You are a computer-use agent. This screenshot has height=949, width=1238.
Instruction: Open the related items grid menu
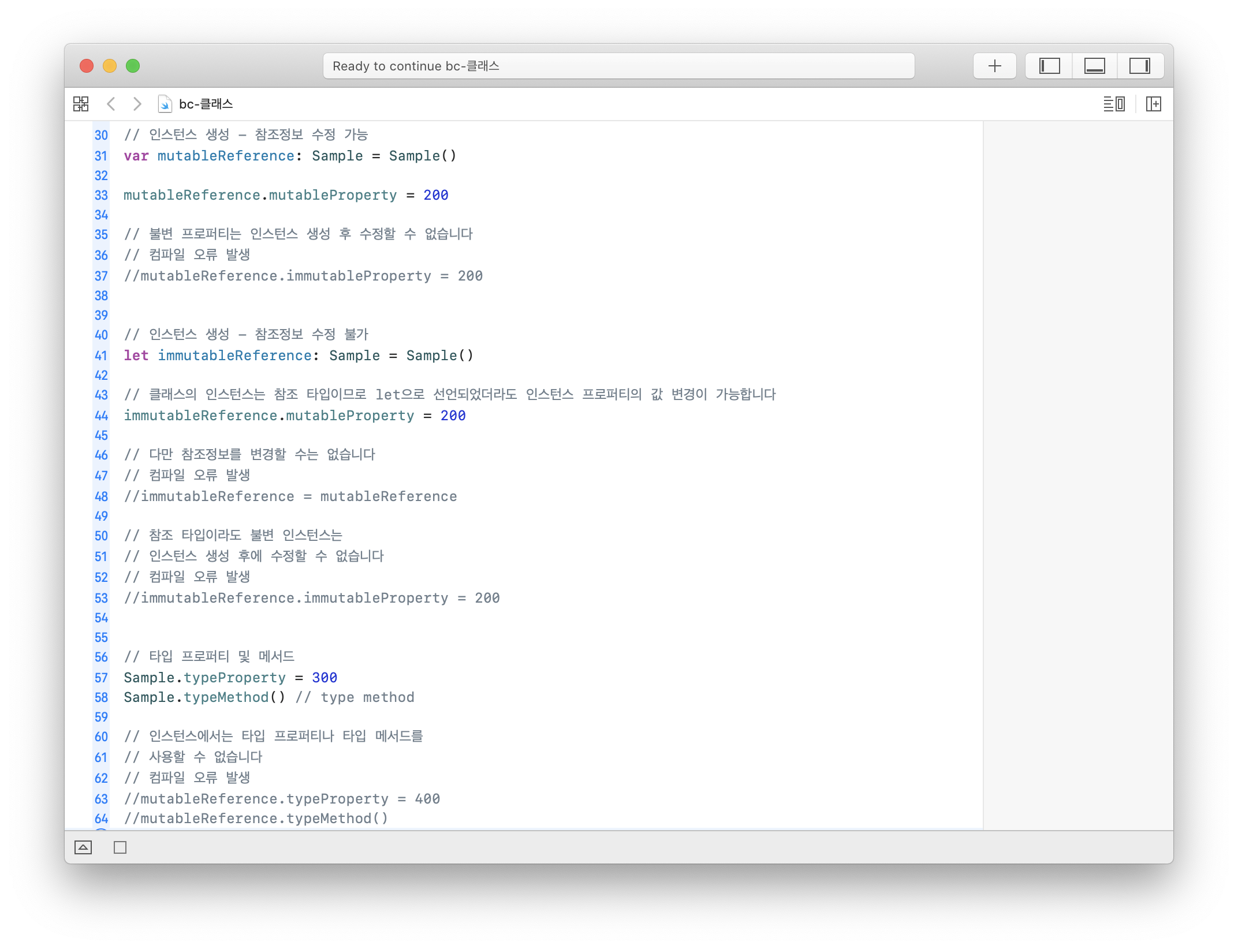click(81, 104)
